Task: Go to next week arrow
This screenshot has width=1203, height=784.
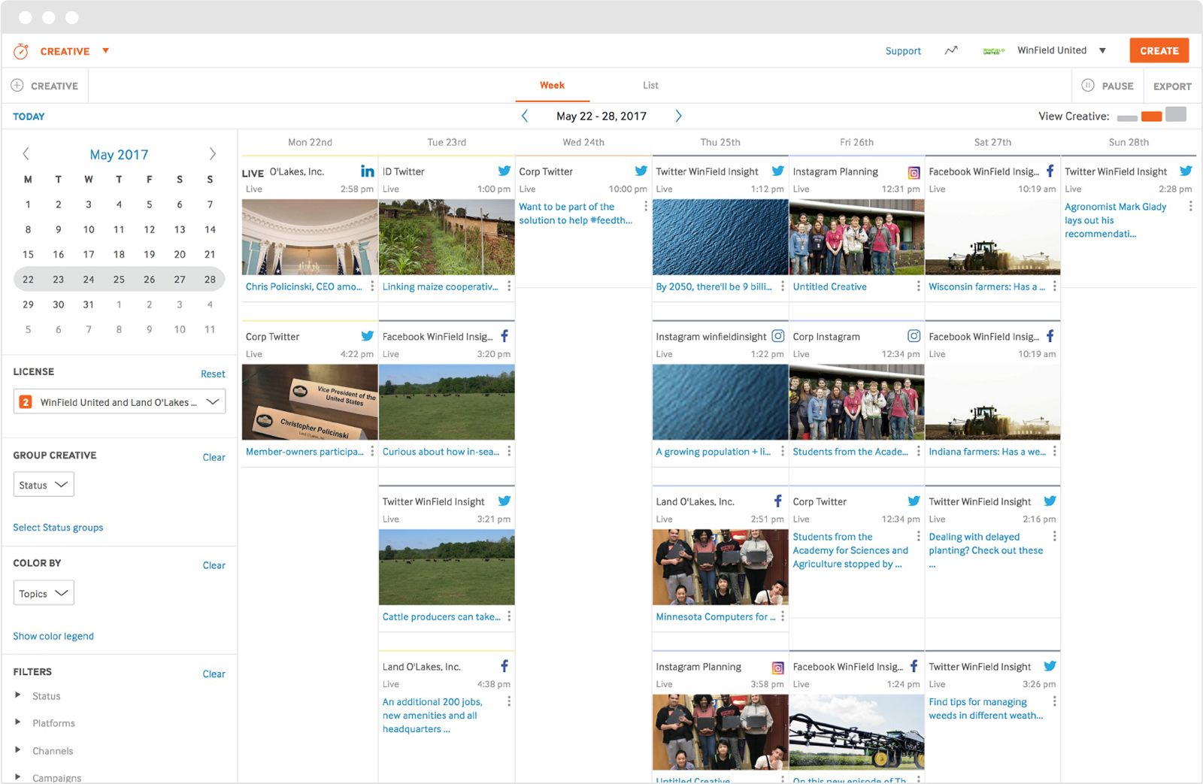Action: point(678,116)
